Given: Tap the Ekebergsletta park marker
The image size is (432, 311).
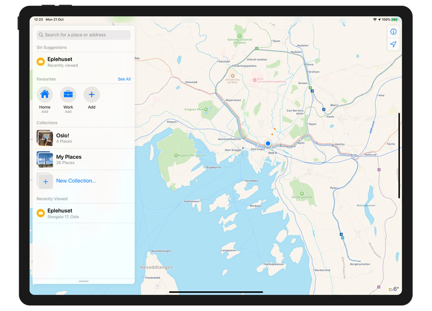Looking at the screenshot, I should (302, 194).
